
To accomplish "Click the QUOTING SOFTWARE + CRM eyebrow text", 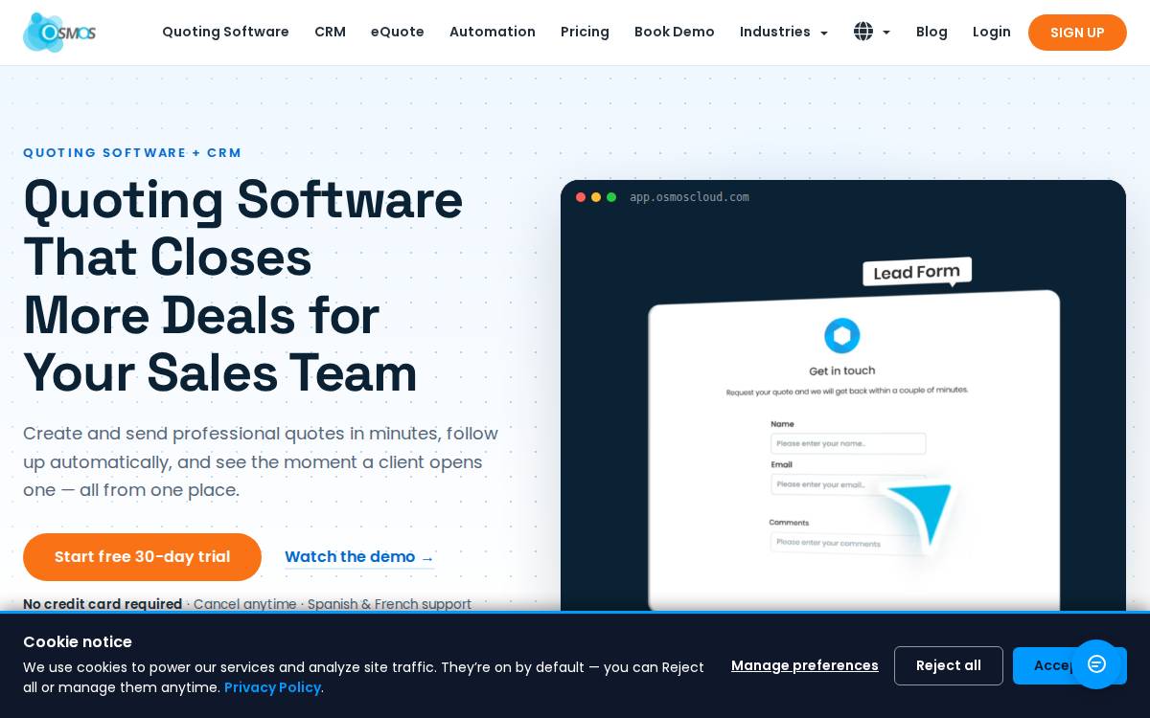I will [x=132, y=153].
